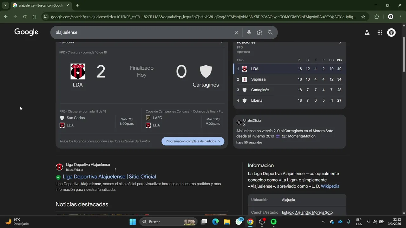406x228 pixels.
Task: Select Liberia row in standings table
Action: pos(289,100)
